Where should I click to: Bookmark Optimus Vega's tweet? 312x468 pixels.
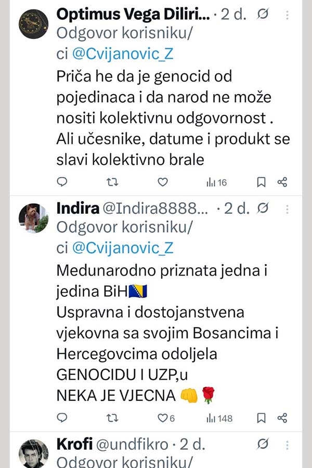pyautogui.click(x=262, y=182)
